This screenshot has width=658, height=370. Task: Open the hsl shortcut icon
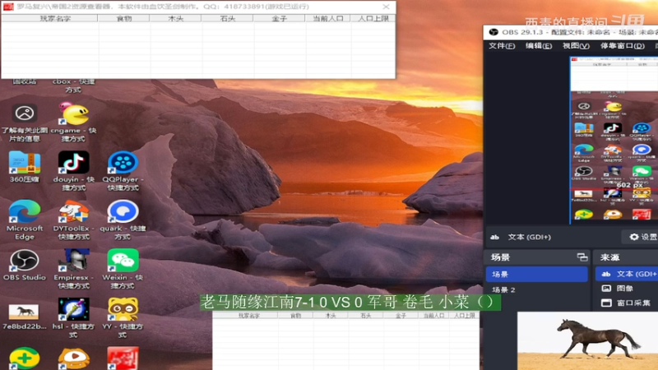[x=73, y=310]
